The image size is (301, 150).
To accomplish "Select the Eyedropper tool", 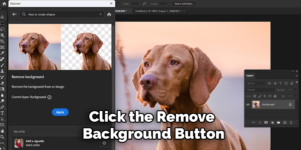I will coord(2,53).
